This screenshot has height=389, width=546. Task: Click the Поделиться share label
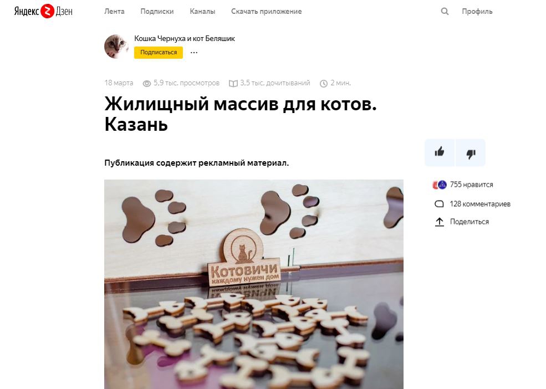click(x=470, y=222)
